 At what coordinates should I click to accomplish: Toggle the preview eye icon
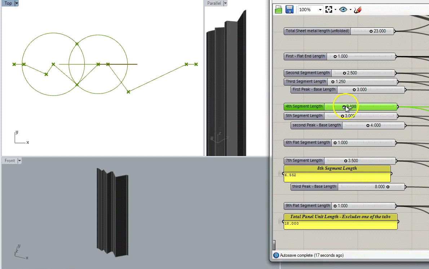click(x=343, y=10)
